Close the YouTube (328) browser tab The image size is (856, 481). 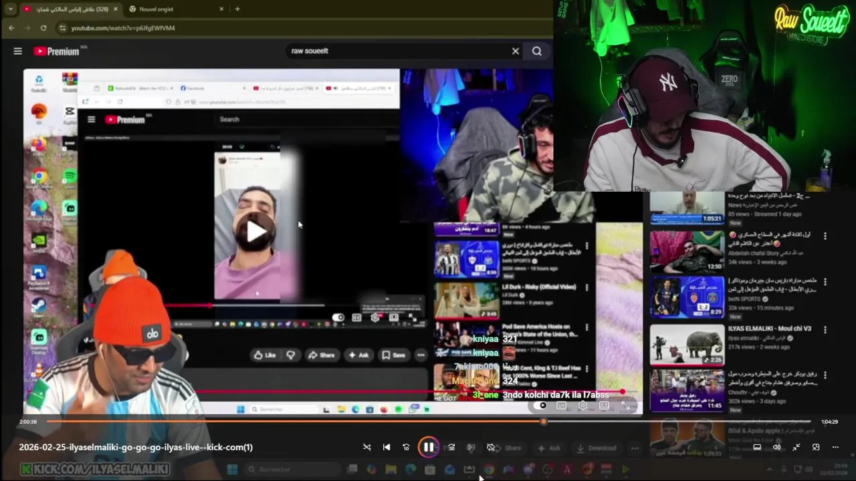pos(116,9)
